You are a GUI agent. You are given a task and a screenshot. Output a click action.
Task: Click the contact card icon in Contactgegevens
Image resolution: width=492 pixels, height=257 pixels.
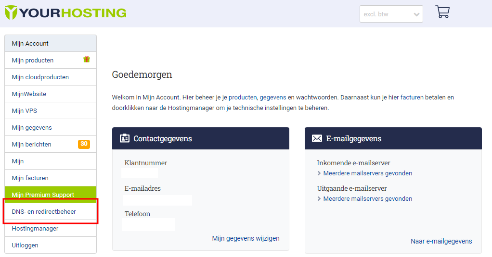(125, 138)
